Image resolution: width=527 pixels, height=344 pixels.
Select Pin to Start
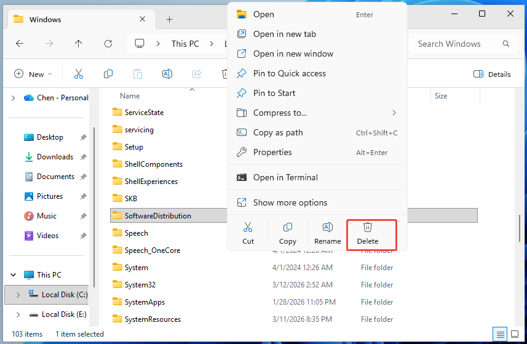pyautogui.click(x=317, y=93)
